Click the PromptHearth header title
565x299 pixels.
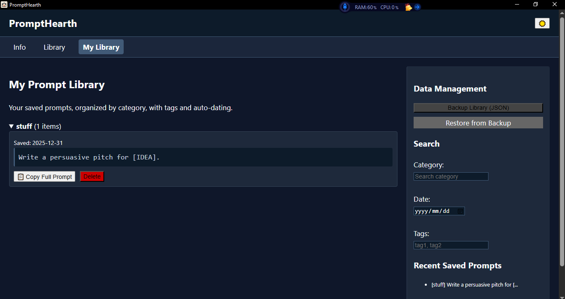(43, 24)
